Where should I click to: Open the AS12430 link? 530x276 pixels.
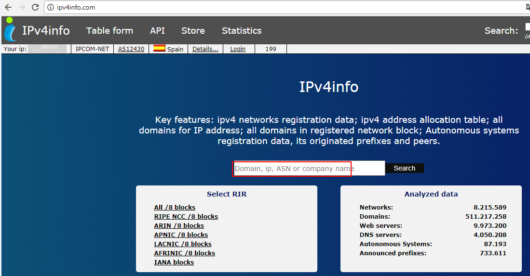pos(131,49)
